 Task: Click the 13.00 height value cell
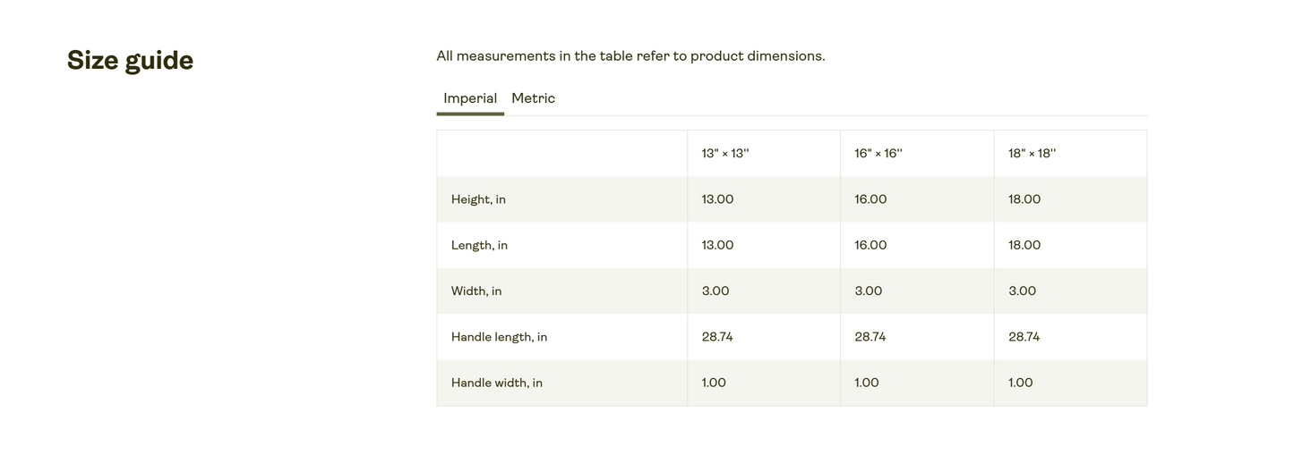764,199
